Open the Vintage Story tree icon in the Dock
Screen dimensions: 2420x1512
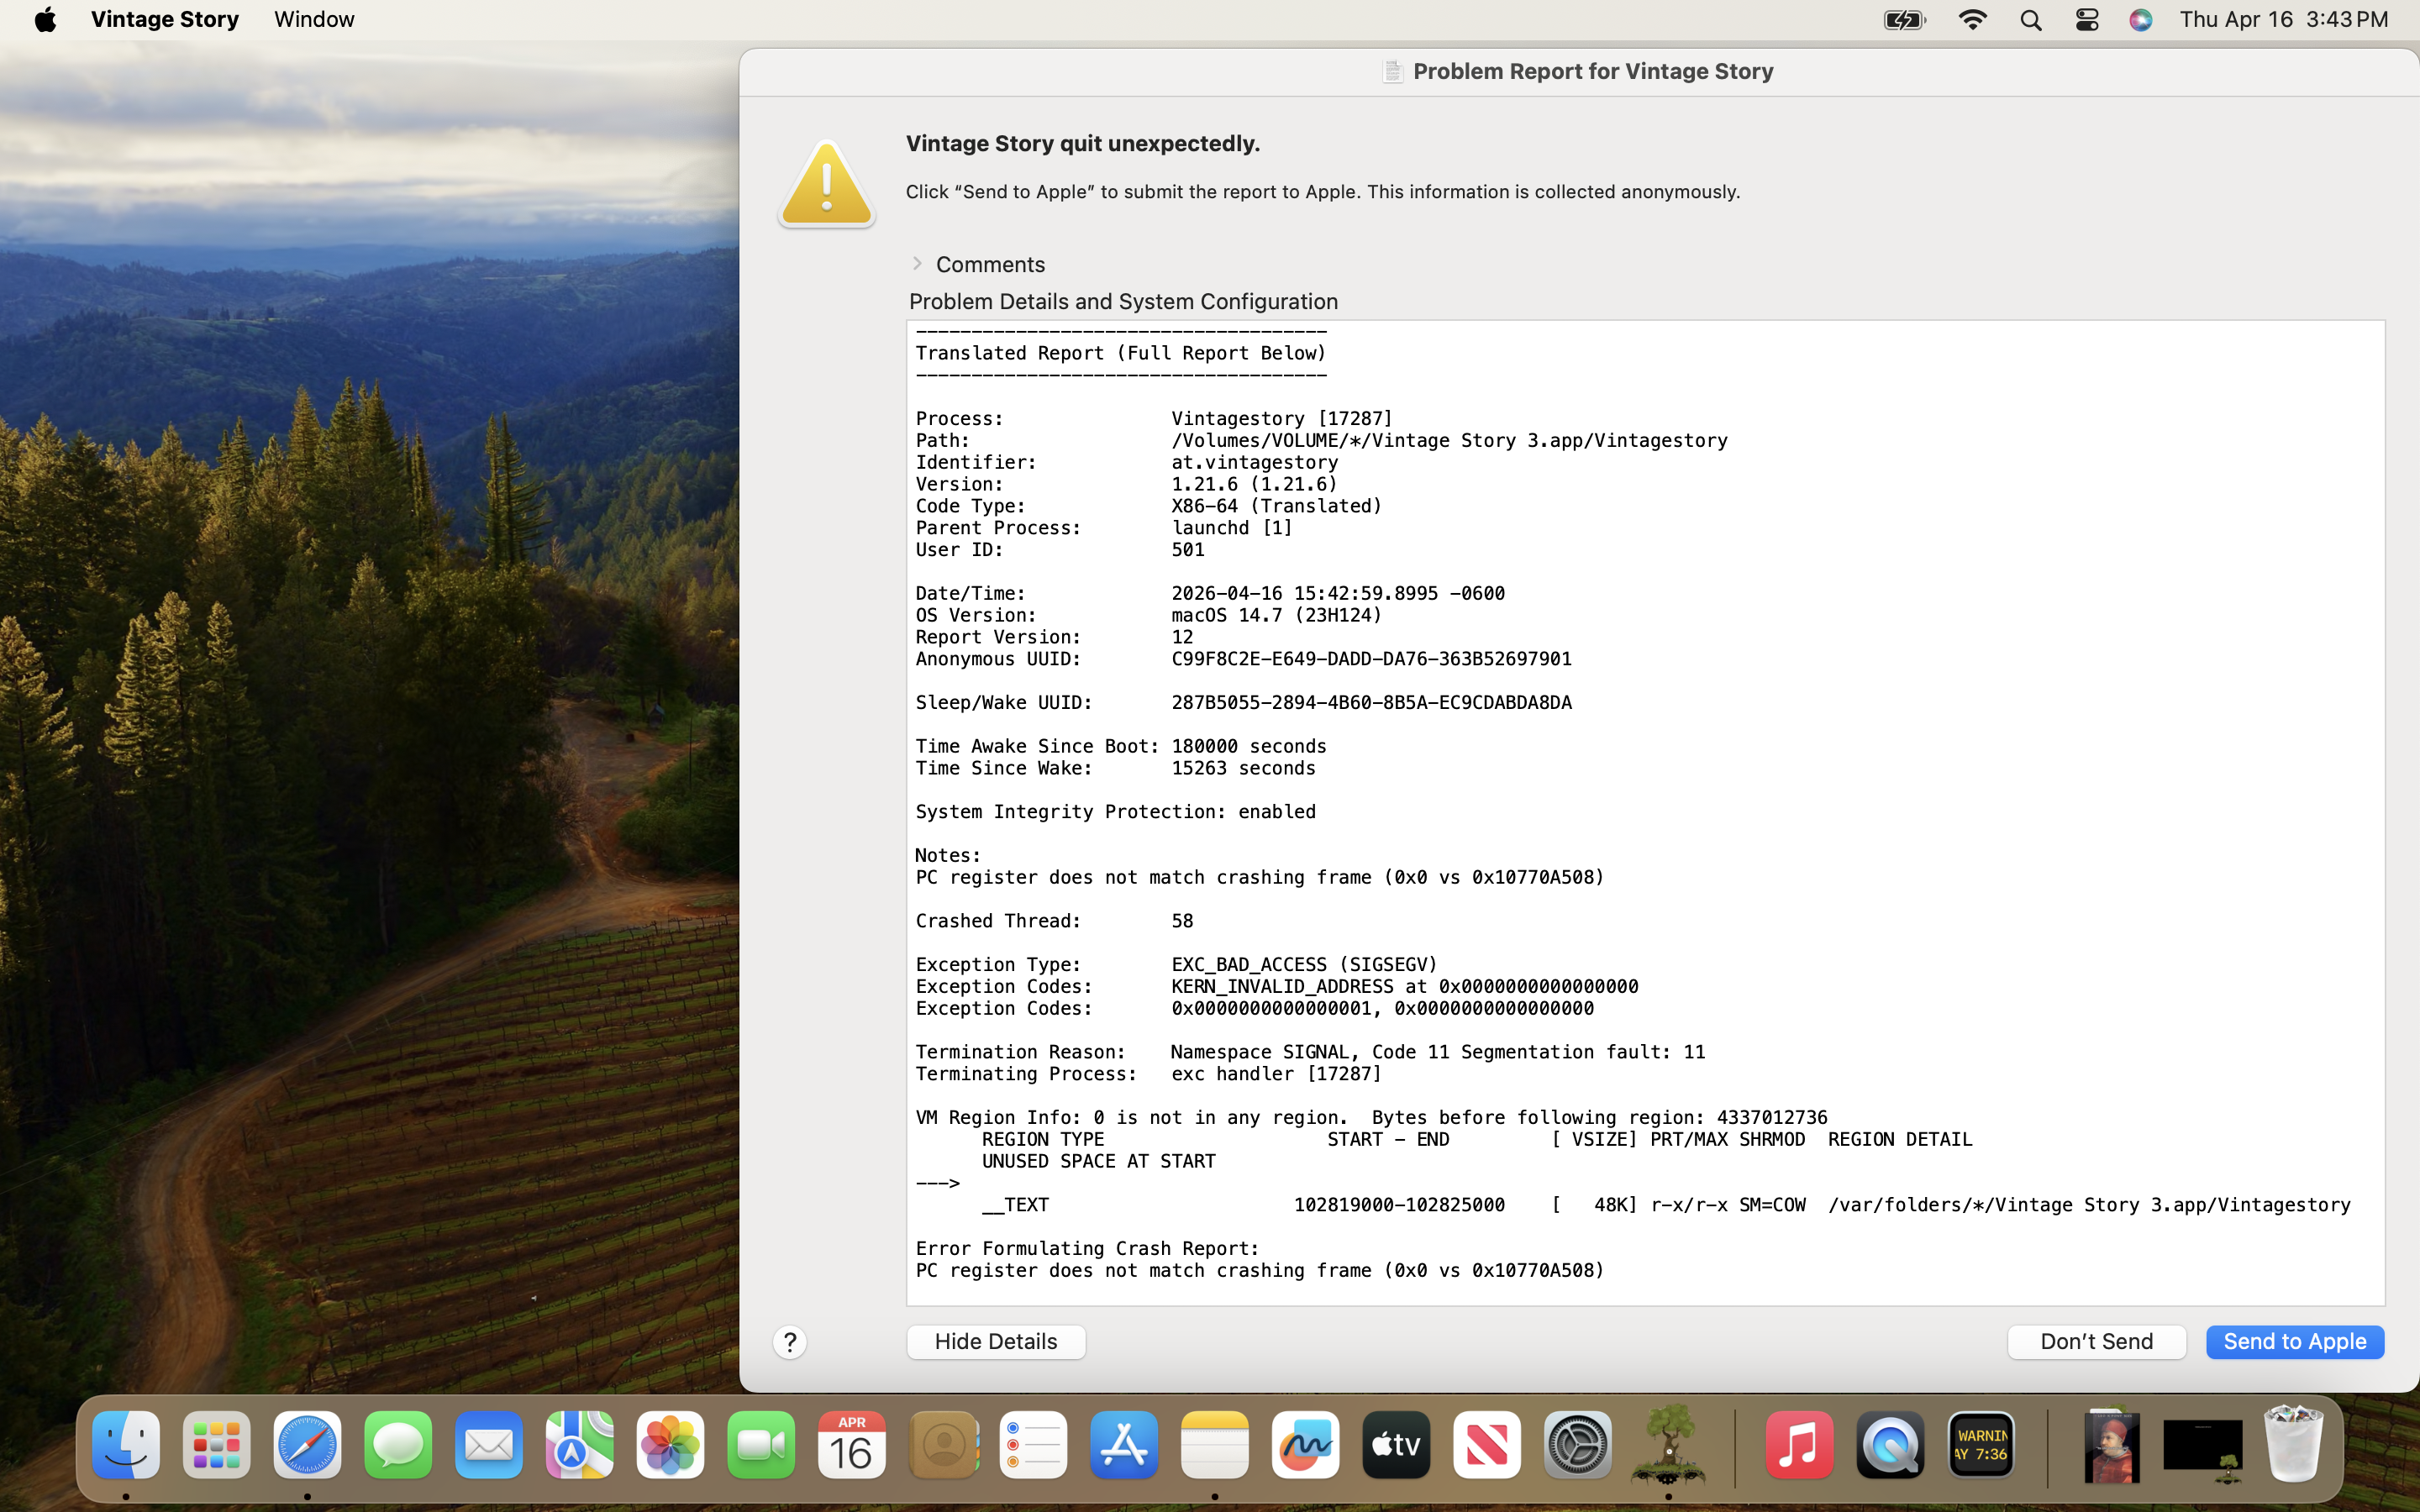tap(1667, 1445)
